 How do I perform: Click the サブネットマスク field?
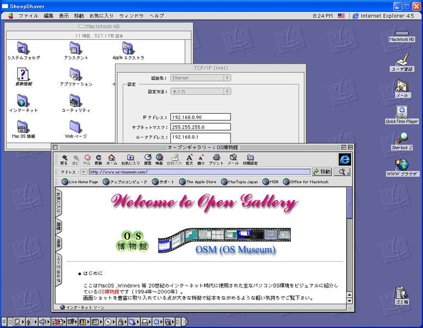(x=201, y=127)
